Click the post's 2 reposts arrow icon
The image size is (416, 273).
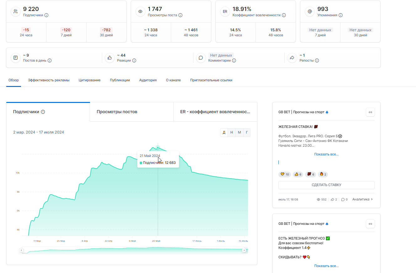333,199
